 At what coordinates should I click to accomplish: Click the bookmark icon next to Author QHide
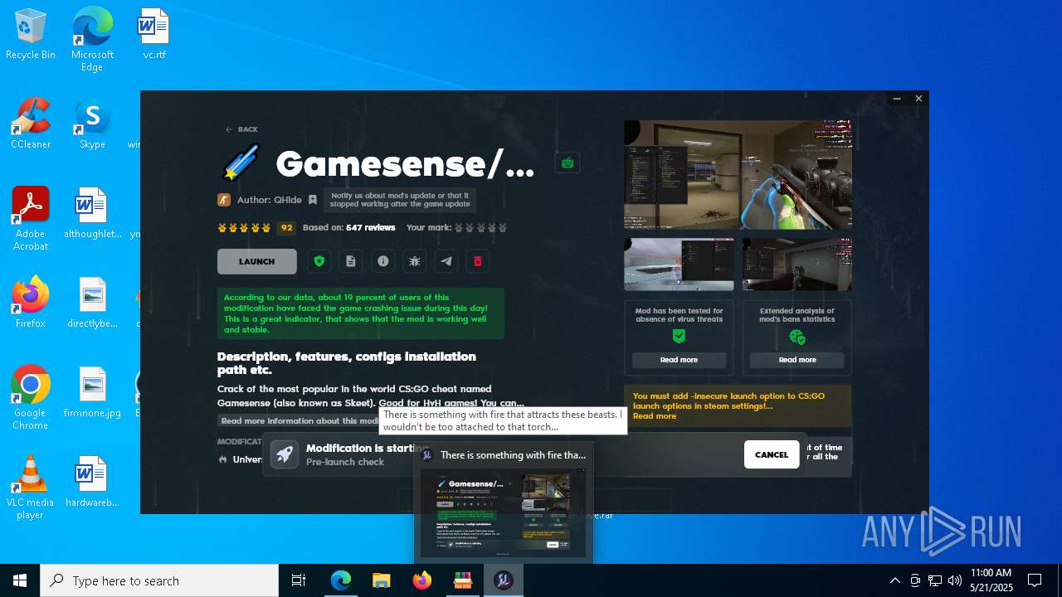click(312, 200)
